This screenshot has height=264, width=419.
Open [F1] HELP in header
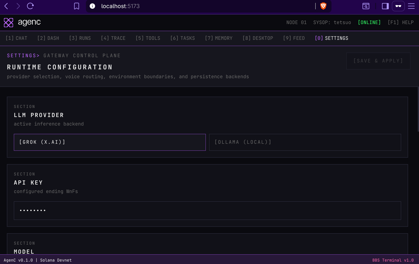point(400,22)
